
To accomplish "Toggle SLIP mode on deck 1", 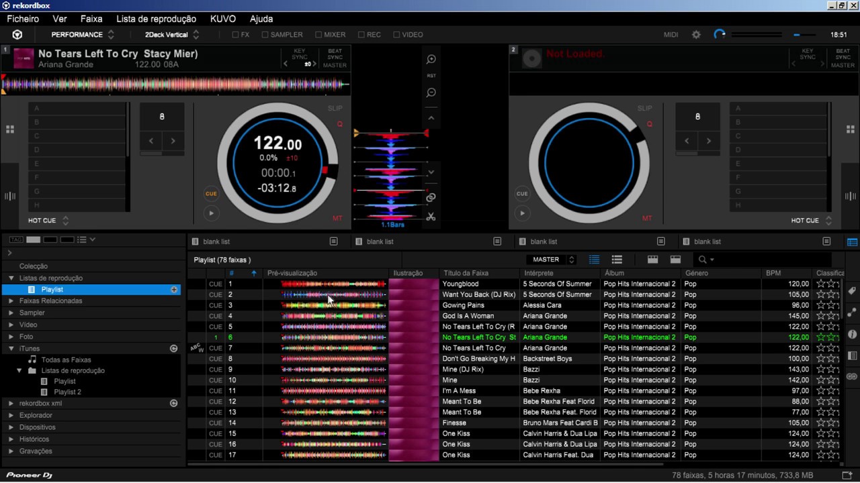I will pos(335,109).
